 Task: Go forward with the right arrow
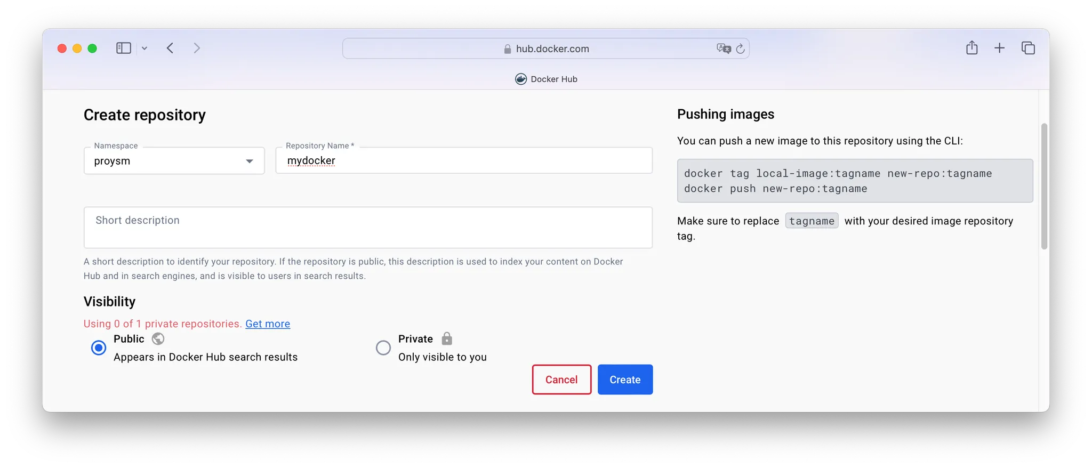pyautogui.click(x=197, y=48)
